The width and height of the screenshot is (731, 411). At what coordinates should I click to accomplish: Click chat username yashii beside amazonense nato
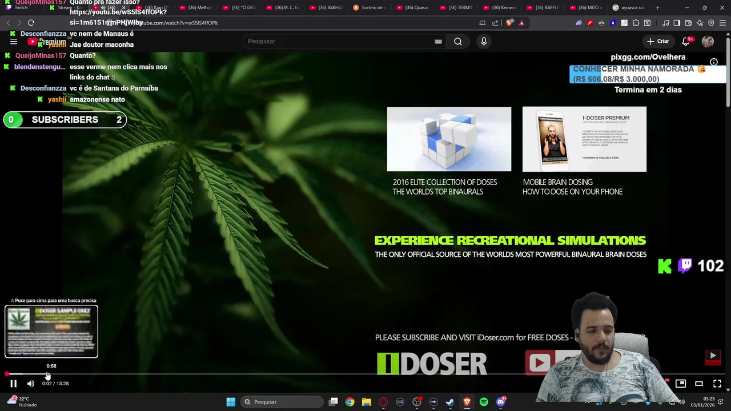[57, 99]
